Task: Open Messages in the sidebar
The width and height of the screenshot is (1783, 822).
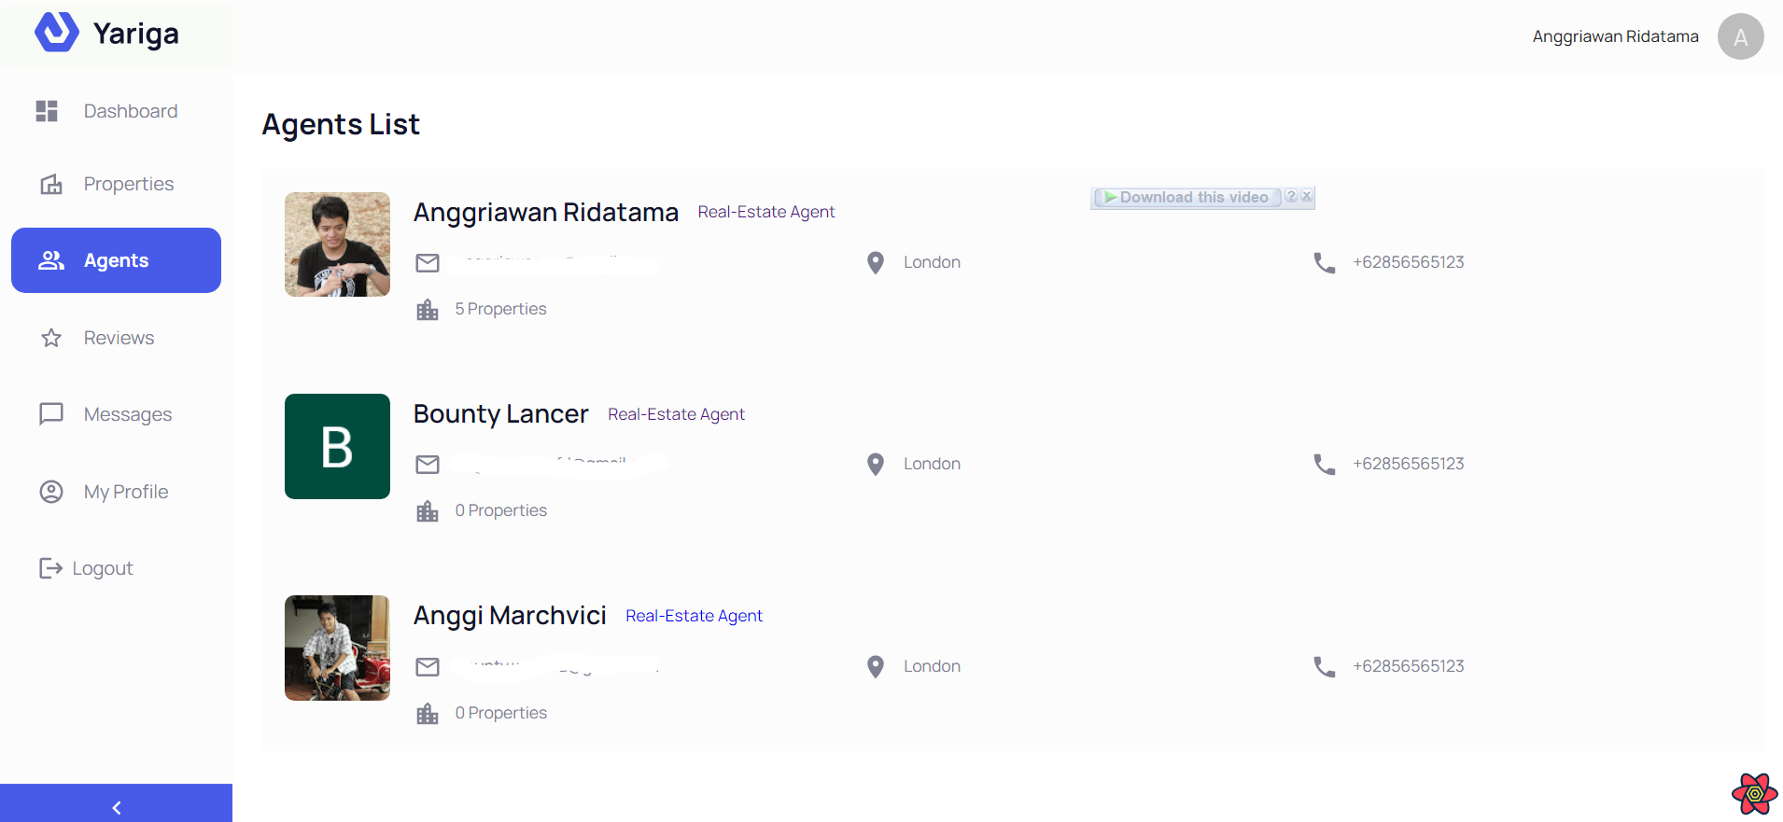Action: click(x=116, y=414)
